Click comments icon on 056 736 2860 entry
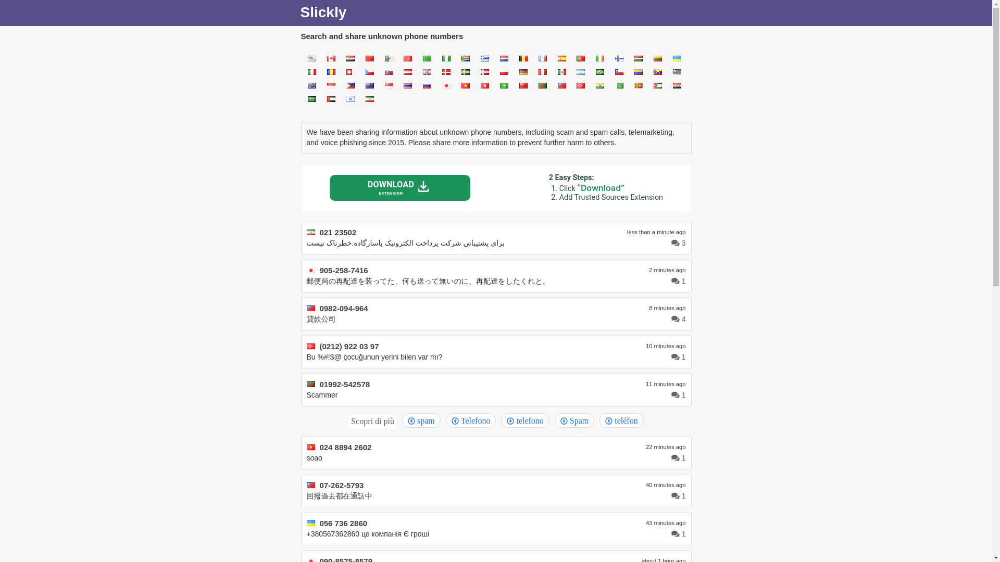This screenshot has width=1000, height=562. (x=675, y=534)
